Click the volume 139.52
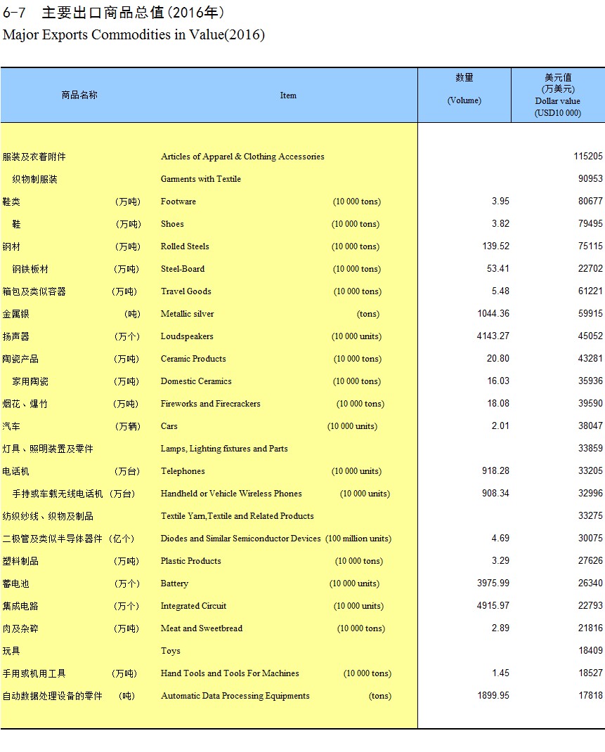The width and height of the screenshot is (605, 752). [496, 246]
